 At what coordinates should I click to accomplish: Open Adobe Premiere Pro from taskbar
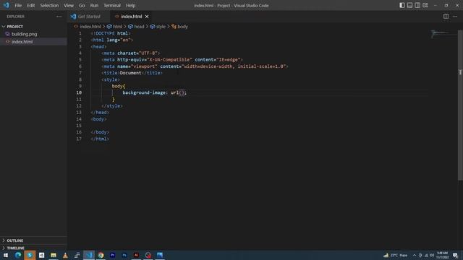click(113, 255)
